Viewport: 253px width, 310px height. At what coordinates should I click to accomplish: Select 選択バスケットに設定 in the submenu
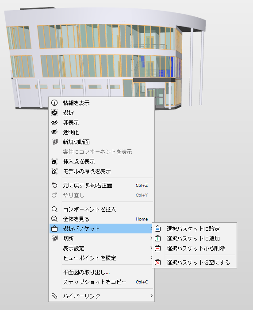click(194, 229)
